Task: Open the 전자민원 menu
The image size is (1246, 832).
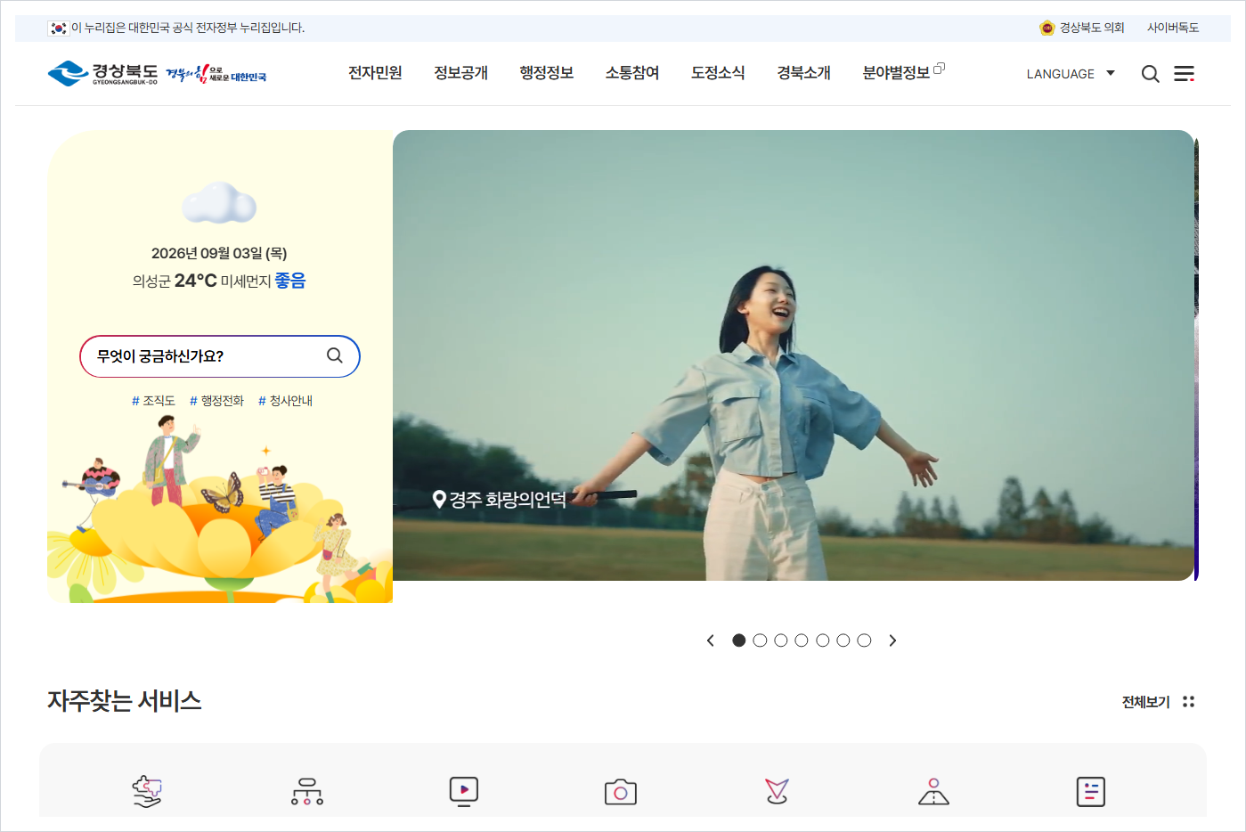Action: click(x=375, y=73)
